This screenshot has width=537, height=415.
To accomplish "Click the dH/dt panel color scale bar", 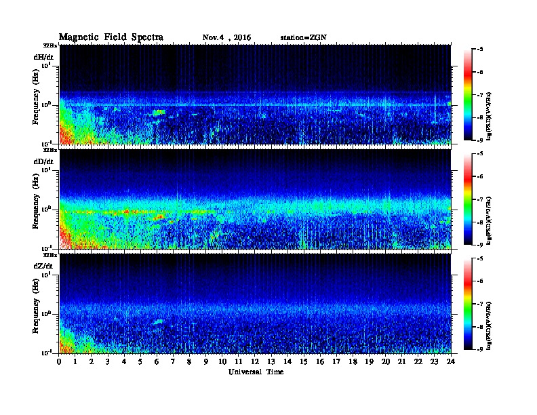I will click(x=468, y=94).
